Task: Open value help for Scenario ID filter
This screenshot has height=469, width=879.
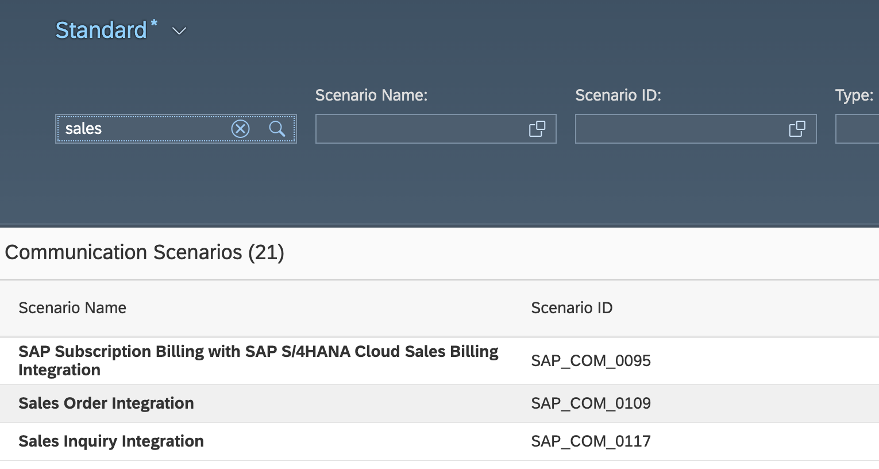Action: 797,129
